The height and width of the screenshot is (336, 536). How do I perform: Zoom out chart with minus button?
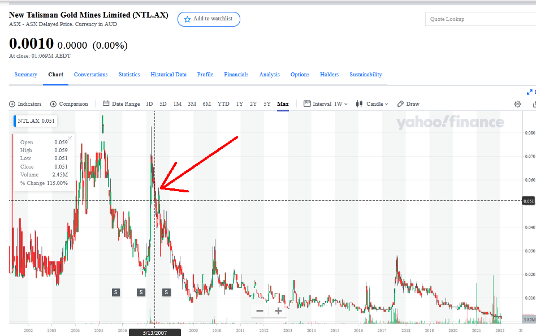coord(260,311)
